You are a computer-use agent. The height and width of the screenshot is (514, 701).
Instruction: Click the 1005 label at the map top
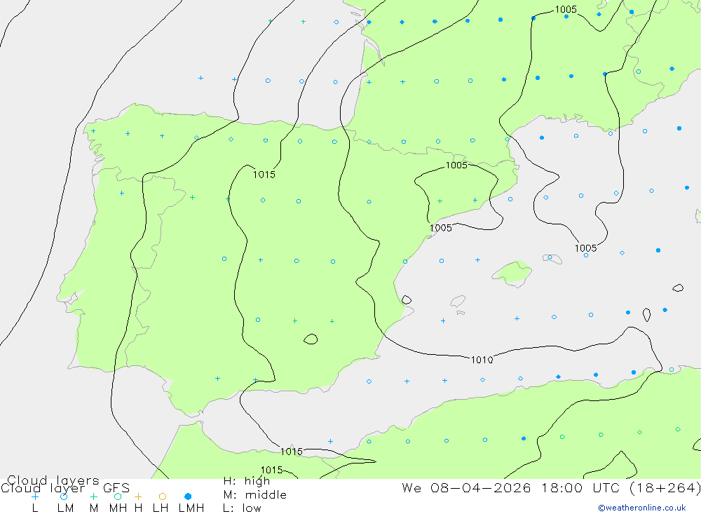coord(566,9)
